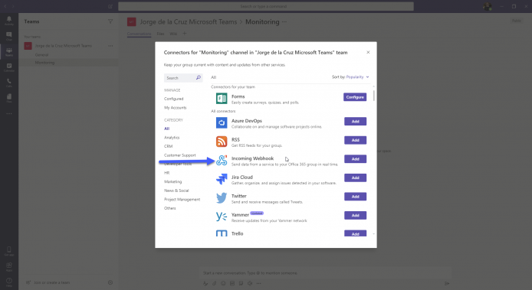532x290 pixels.
Task: Click the Forms connector icon
Action: click(222, 98)
